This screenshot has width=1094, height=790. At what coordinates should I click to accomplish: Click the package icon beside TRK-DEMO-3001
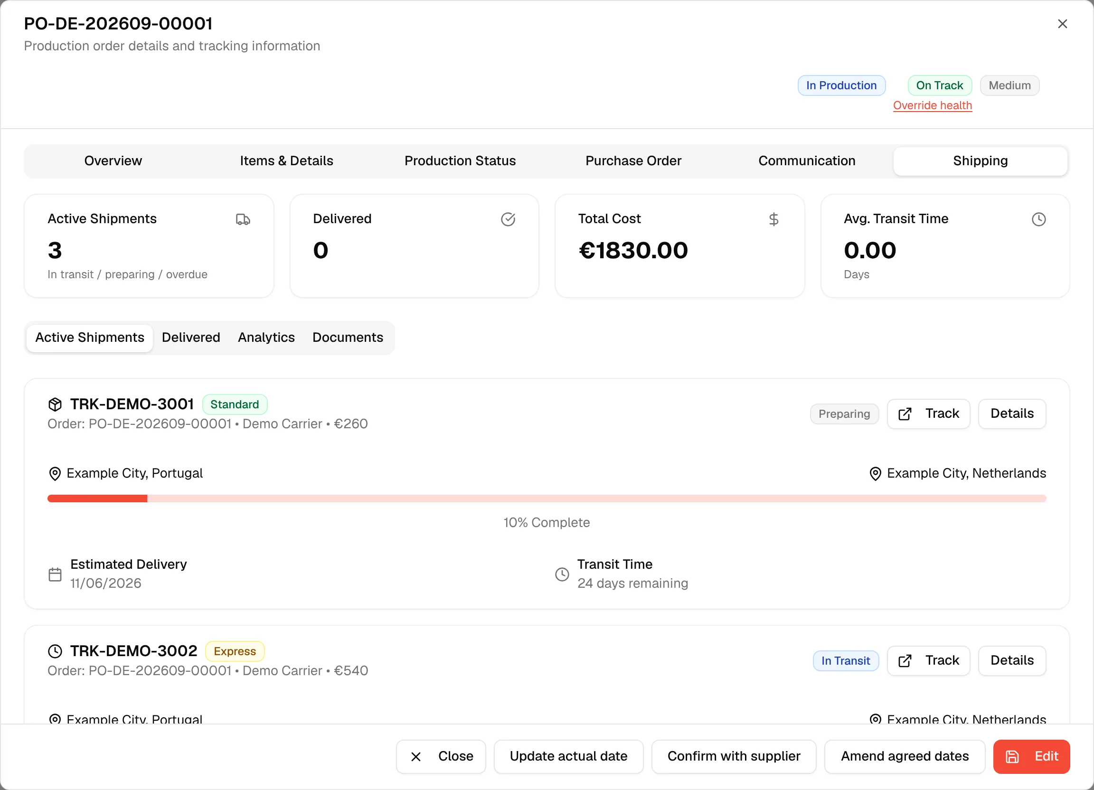pos(55,404)
